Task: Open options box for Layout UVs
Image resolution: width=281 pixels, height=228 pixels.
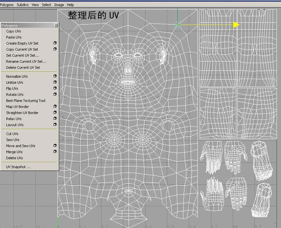Action: pyautogui.click(x=55, y=125)
